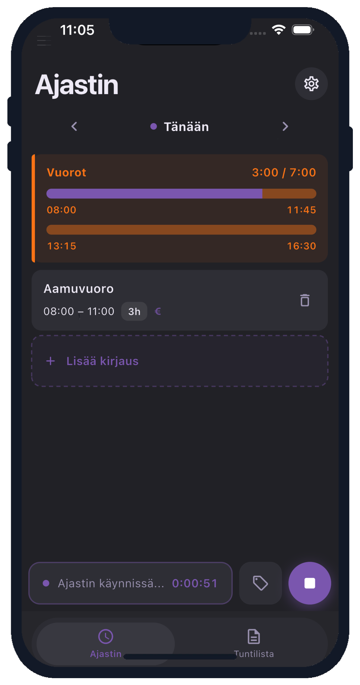Click the Tuntilista document icon
The image size is (360, 685).
pyautogui.click(x=253, y=636)
